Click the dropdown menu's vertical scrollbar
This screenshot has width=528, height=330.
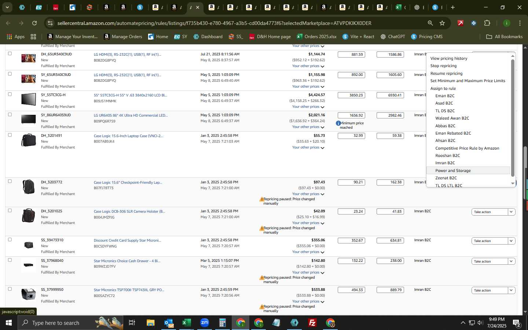(x=513, y=117)
